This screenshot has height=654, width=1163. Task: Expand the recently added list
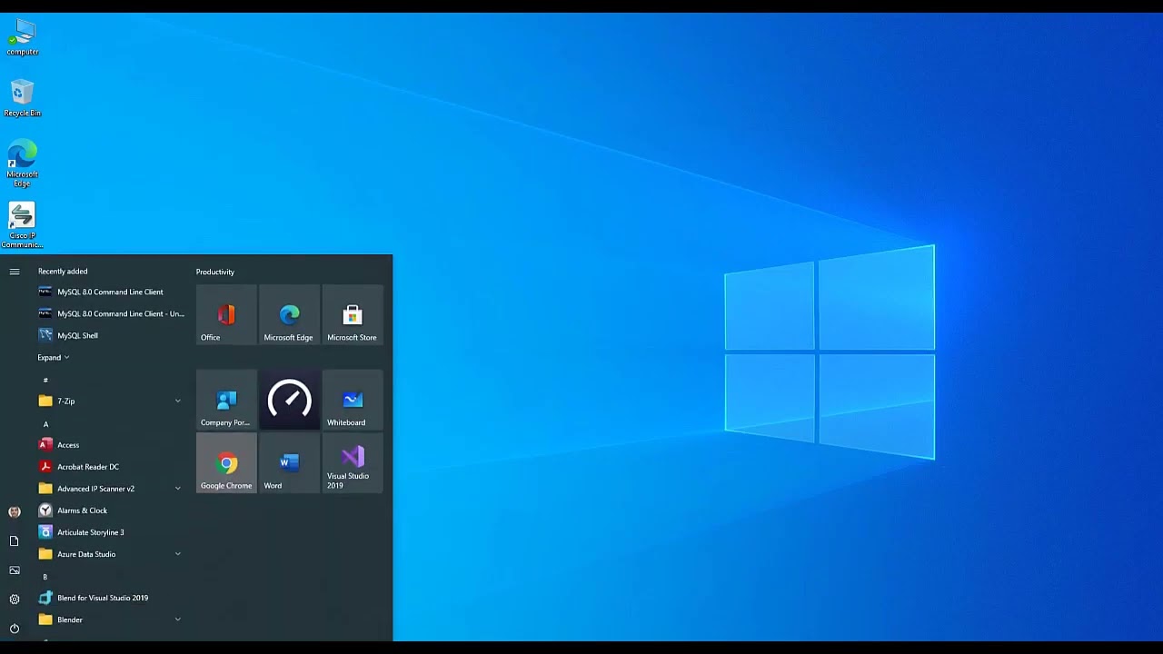53,357
